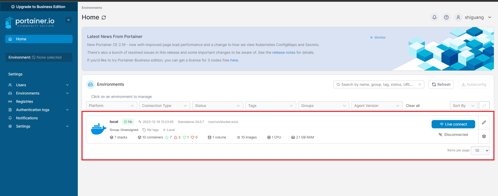This screenshot has width=498, height=196.
Task: Click the Refresh environments button
Action: tap(441, 84)
